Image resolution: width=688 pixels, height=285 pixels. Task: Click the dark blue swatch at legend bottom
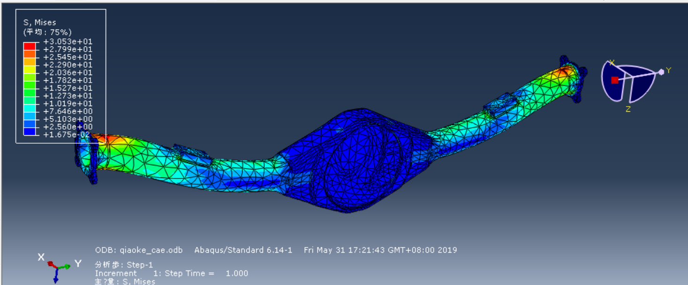pyautogui.click(x=30, y=131)
